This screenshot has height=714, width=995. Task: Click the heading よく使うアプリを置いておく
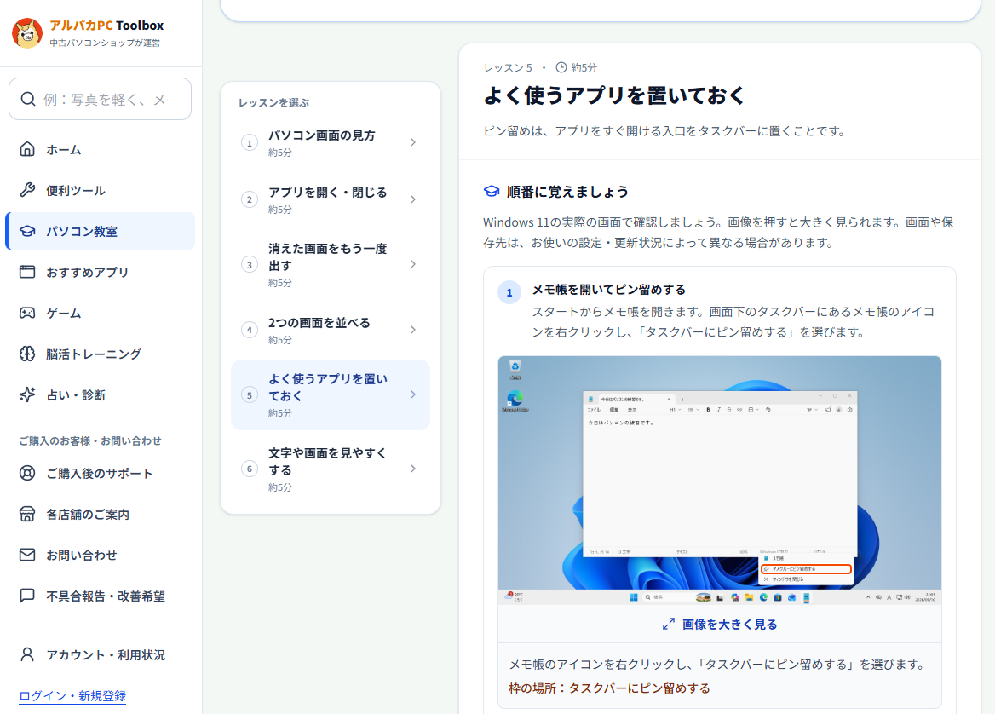click(x=614, y=95)
